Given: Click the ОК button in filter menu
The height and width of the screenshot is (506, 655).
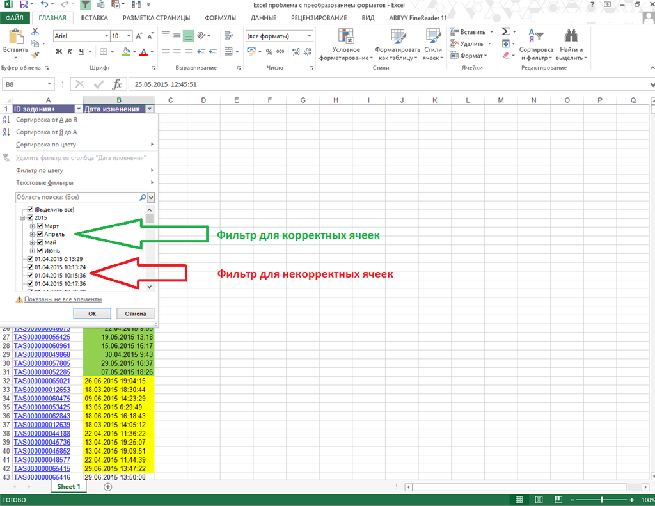Looking at the screenshot, I should click(92, 313).
